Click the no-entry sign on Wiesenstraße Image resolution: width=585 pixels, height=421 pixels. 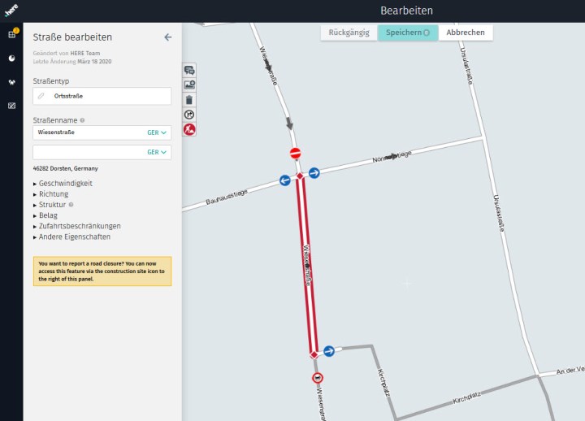[x=296, y=153]
